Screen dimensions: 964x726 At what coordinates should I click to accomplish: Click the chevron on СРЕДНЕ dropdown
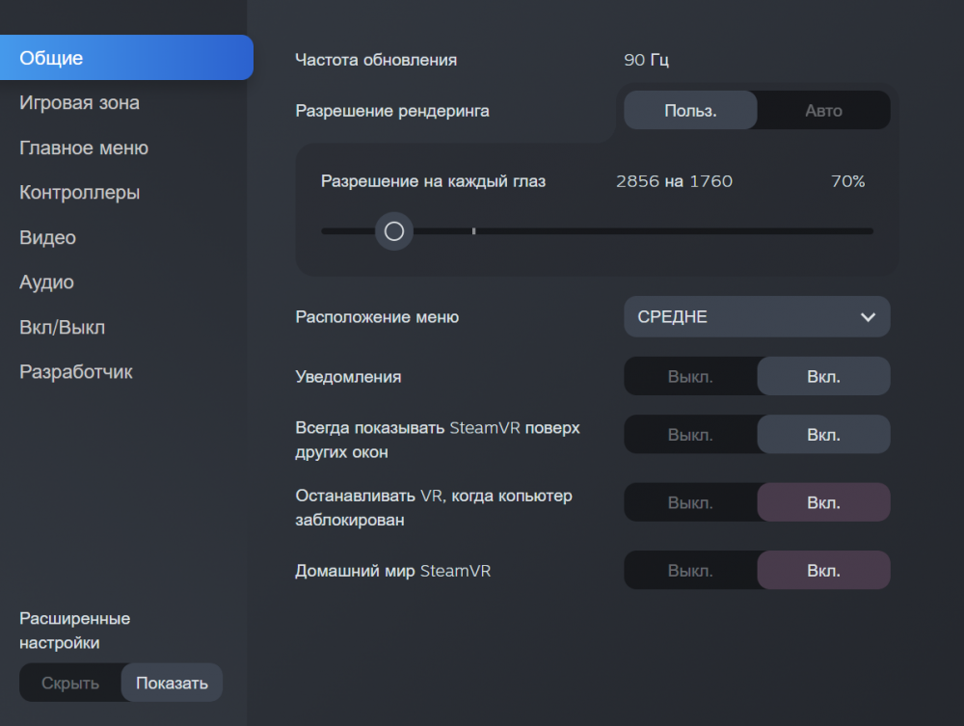(868, 316)
